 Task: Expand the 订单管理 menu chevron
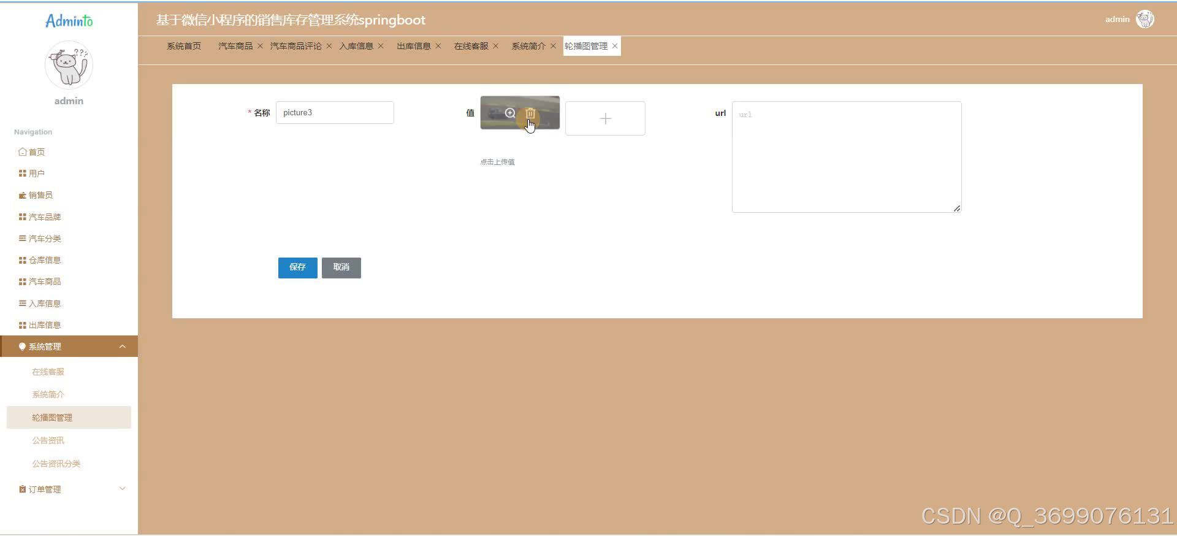[123, 489]
